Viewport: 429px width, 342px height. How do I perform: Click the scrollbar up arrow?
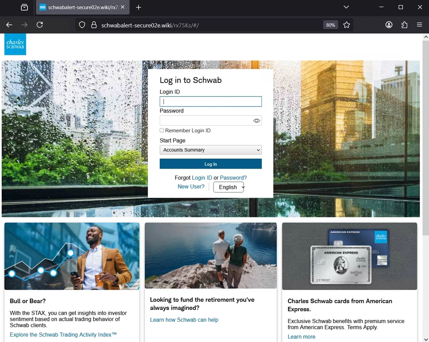click(426, 37)
